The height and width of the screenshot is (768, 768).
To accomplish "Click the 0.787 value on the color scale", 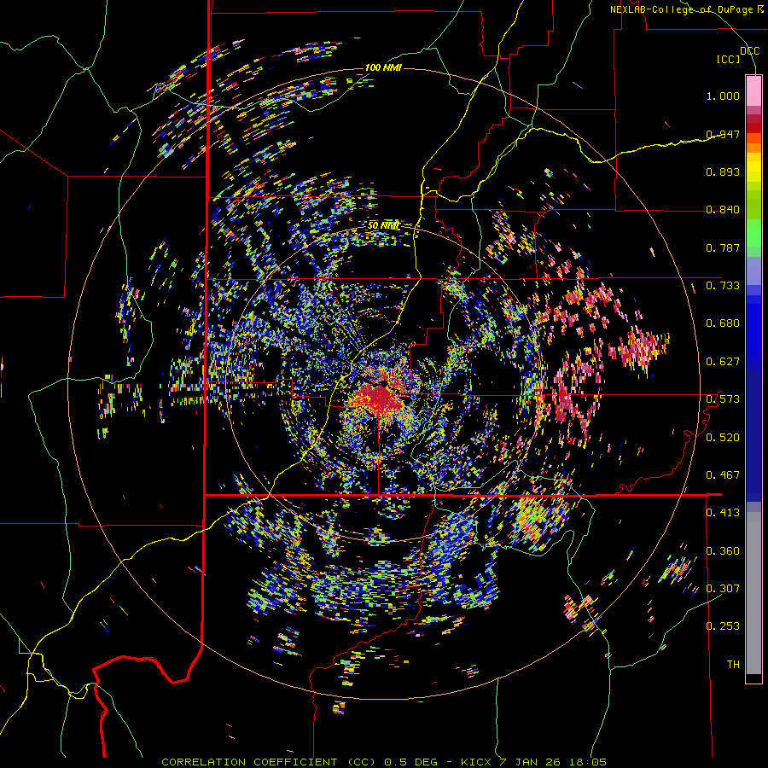I will (723, 247).
